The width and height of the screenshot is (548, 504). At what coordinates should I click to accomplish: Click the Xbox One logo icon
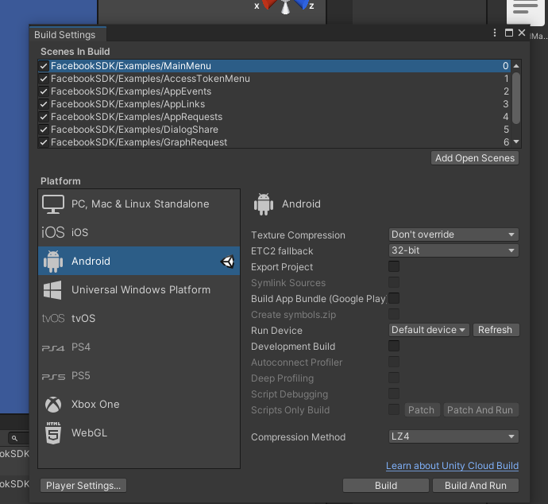pyautogui.click(x=53, y=405)
